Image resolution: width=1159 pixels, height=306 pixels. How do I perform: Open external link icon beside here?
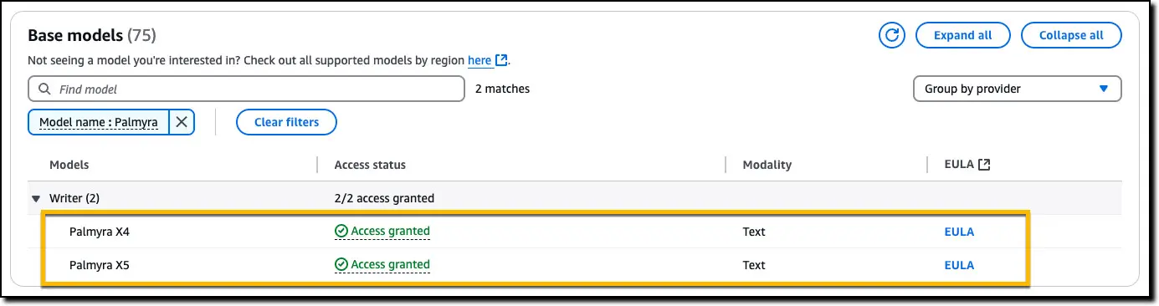[x=501, y=60]
